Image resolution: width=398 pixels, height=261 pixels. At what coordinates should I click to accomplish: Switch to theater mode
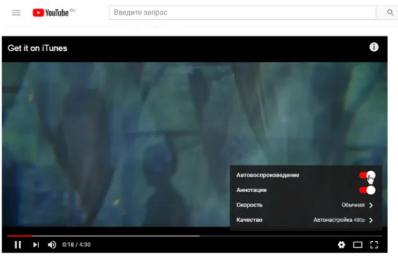[x=358, y=245]
